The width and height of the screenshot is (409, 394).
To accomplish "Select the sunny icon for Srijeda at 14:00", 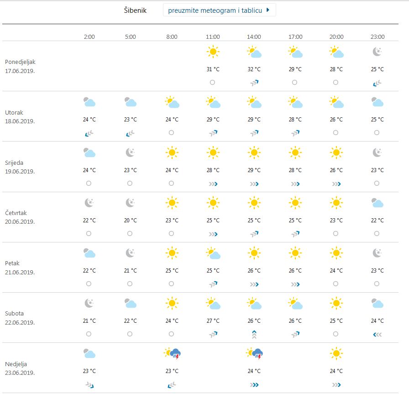I will click(254, 152).
